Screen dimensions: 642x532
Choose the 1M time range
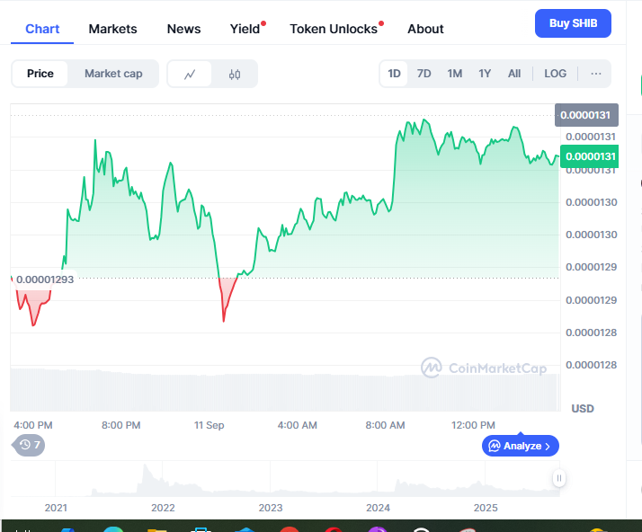[x=454, y=74]
